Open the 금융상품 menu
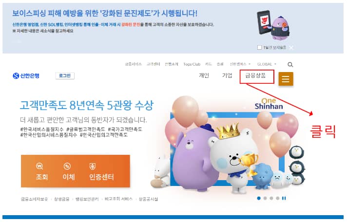 [255, 75]
